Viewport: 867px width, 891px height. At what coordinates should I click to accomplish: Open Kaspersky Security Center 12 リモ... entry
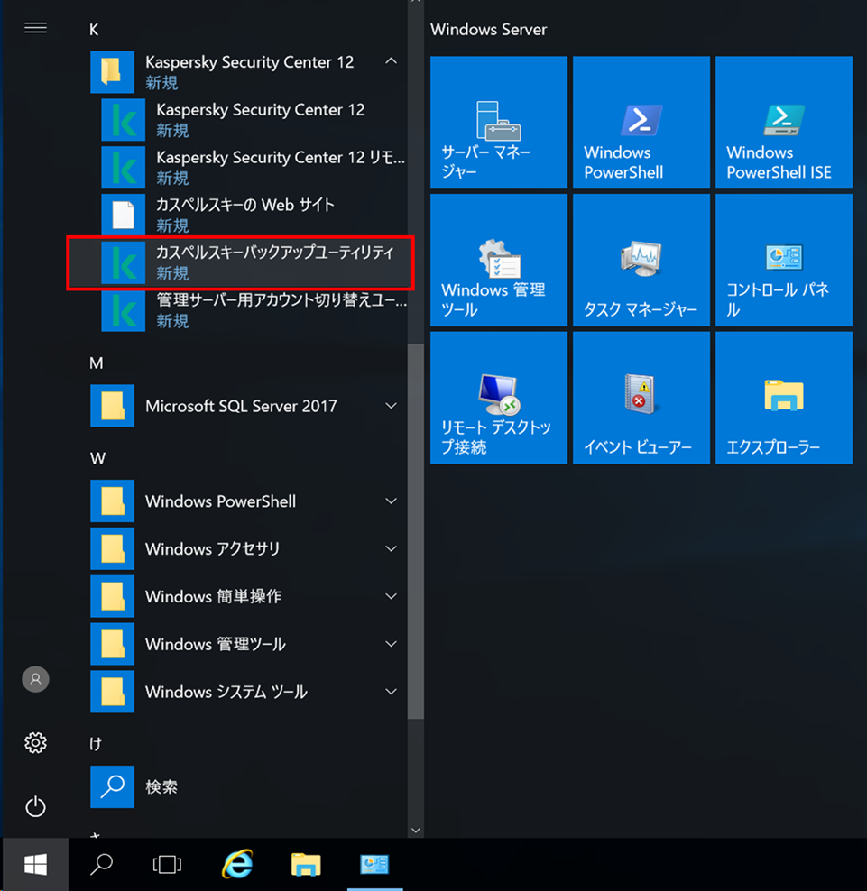(x=254, y=167)
